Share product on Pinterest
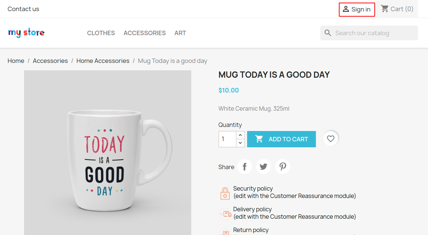 click(x=283, y=167)
